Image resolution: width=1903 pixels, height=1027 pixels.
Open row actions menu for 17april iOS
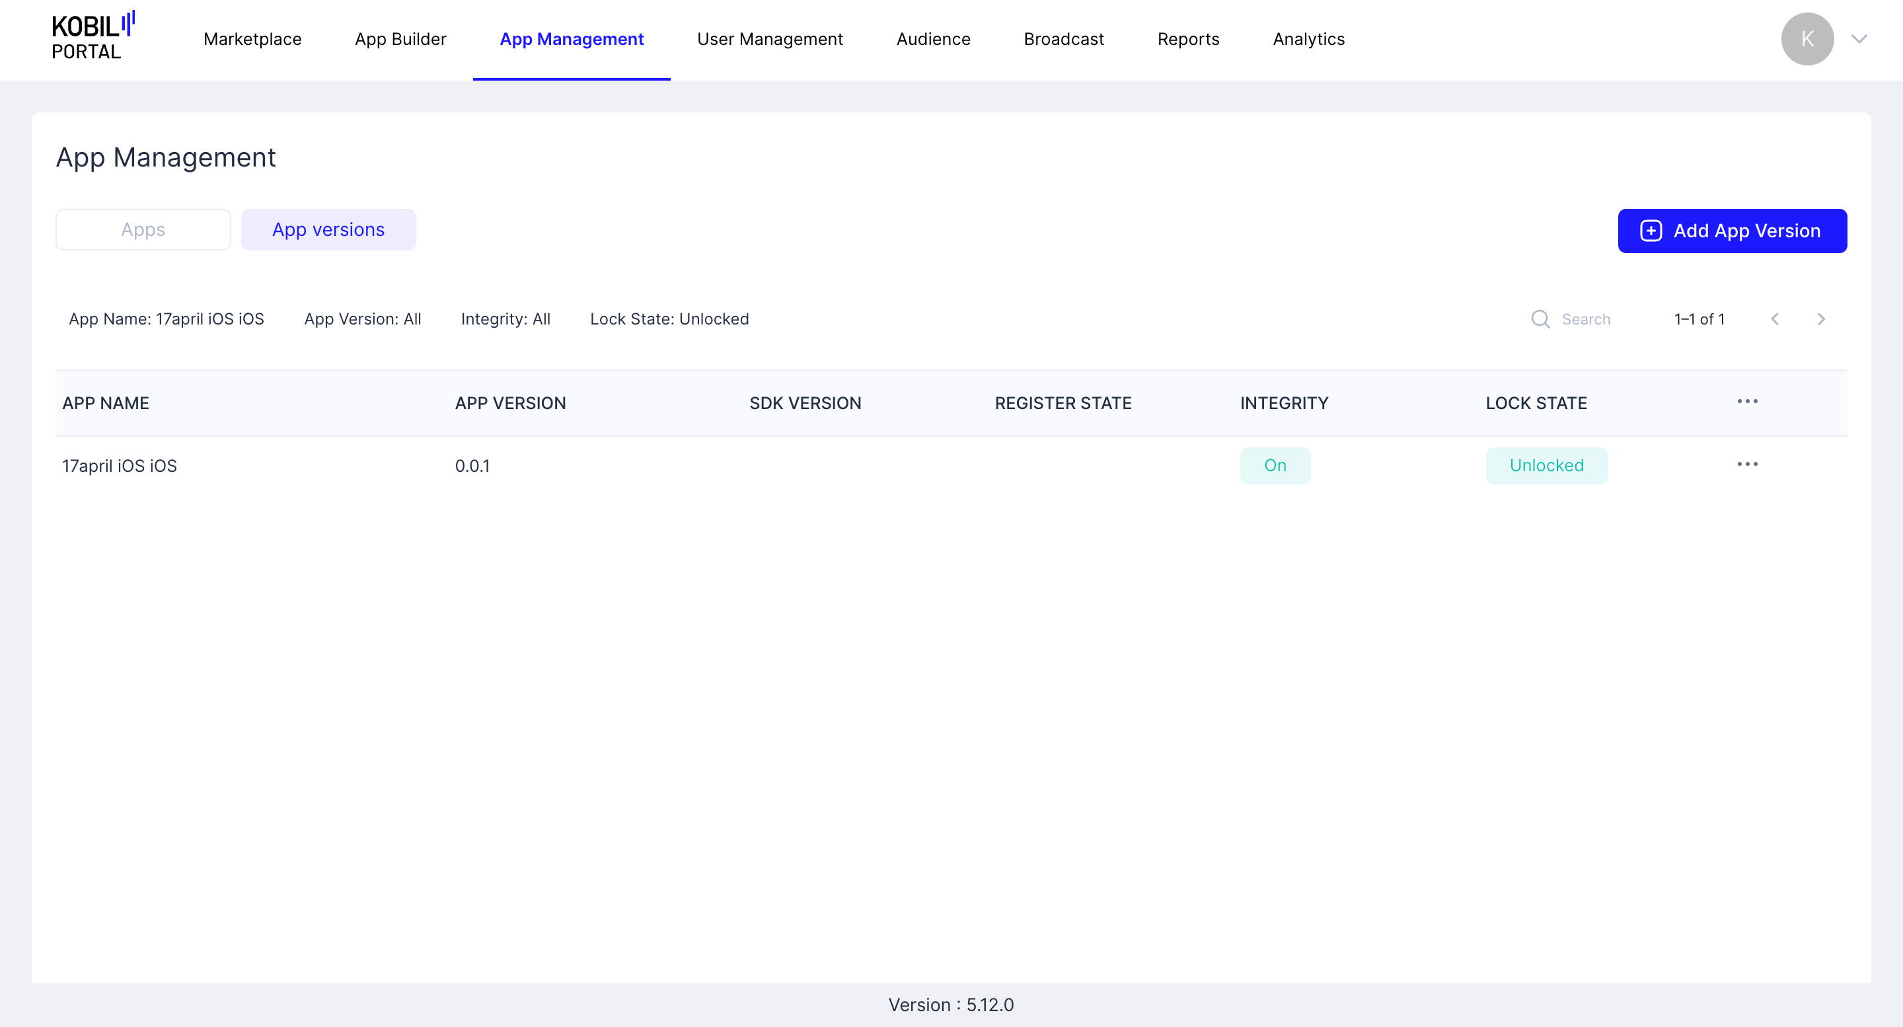[1746, 464]
